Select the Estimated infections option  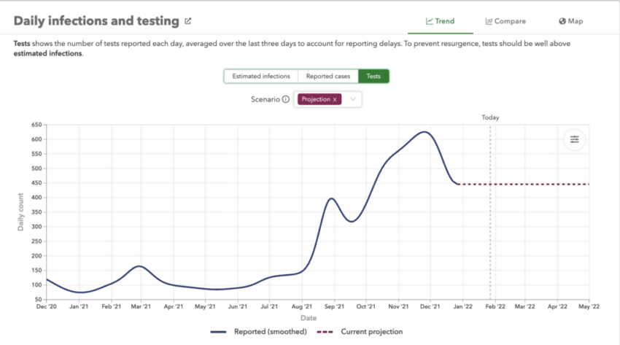[260, 76]
